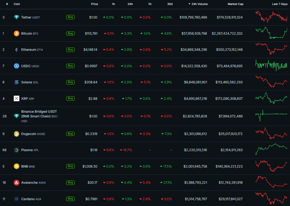The height and width of the screenshot is (206, 290).
Task: Buy Bitcoin using its Buy button
Action: click(x=71, y=33)
